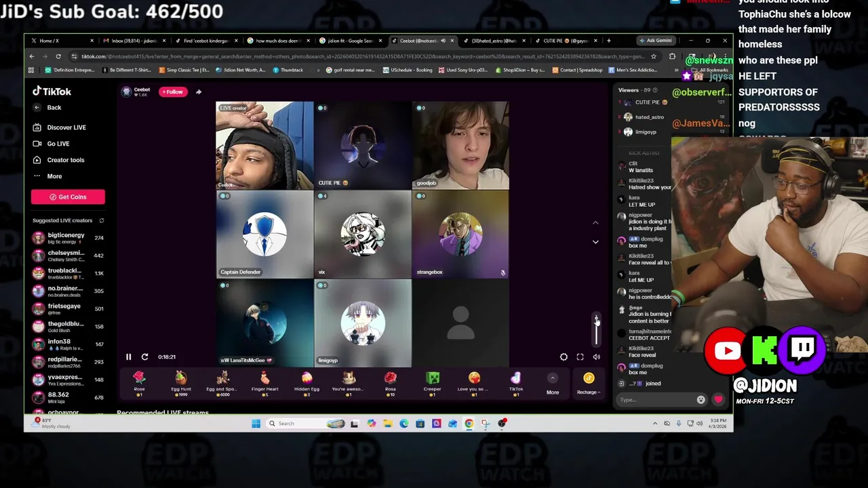Open File Explorer from the taskbar
The height and width of the screenshot is (488, 868).
(387, 424)
